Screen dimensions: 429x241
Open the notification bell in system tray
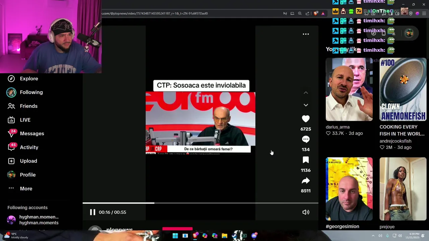(423, 236)
